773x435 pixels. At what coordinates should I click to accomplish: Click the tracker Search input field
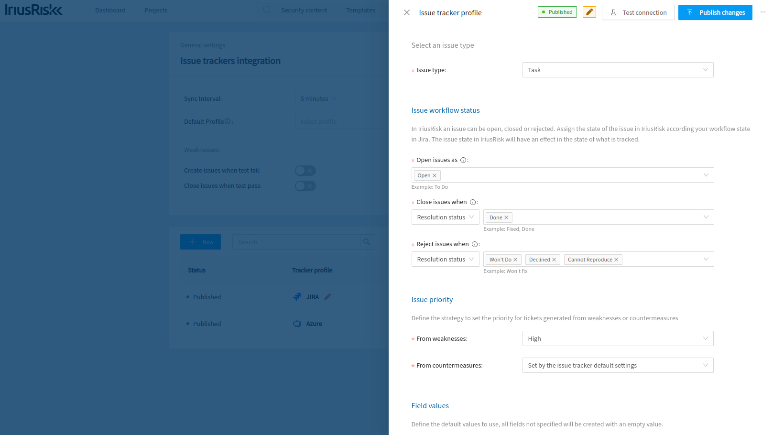(296, 242)
